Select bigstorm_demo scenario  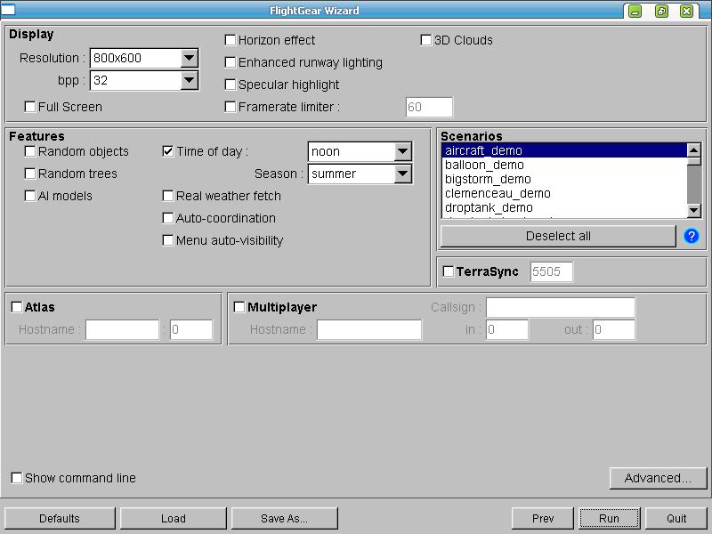564,179
